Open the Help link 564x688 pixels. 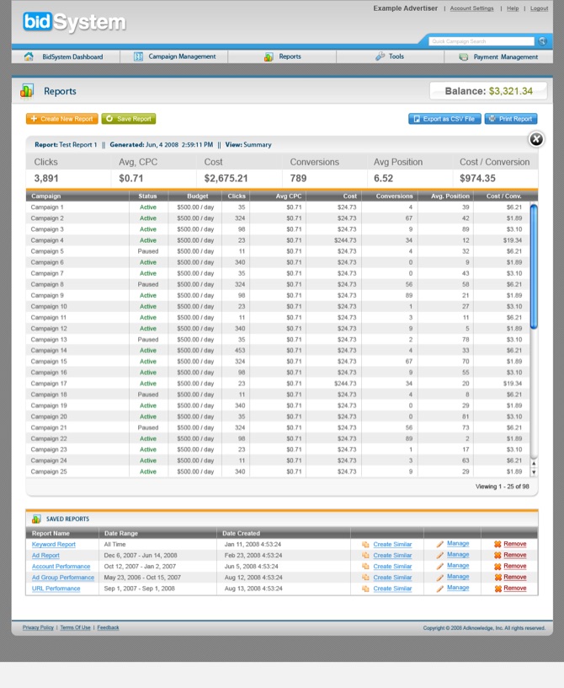pos(513,8)
